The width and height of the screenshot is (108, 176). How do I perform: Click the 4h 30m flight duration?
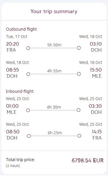[x=54, y=107]
